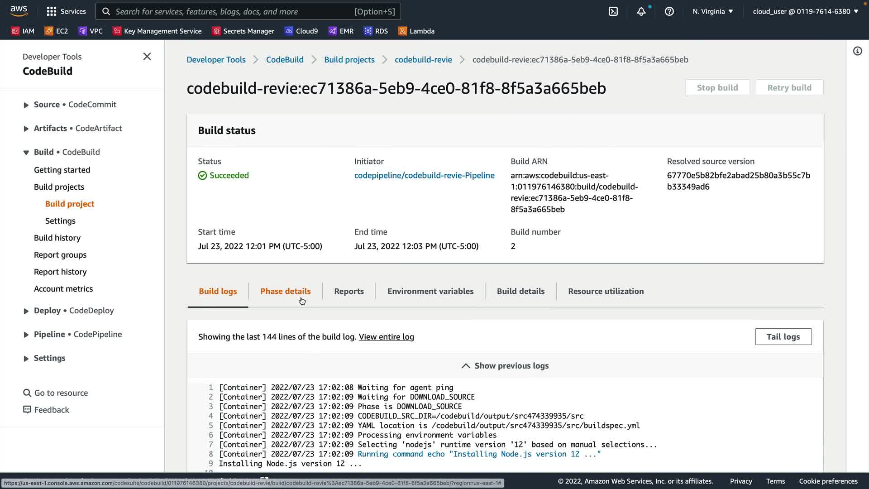
Task: Click the help question mark icon
Action: 669,11
